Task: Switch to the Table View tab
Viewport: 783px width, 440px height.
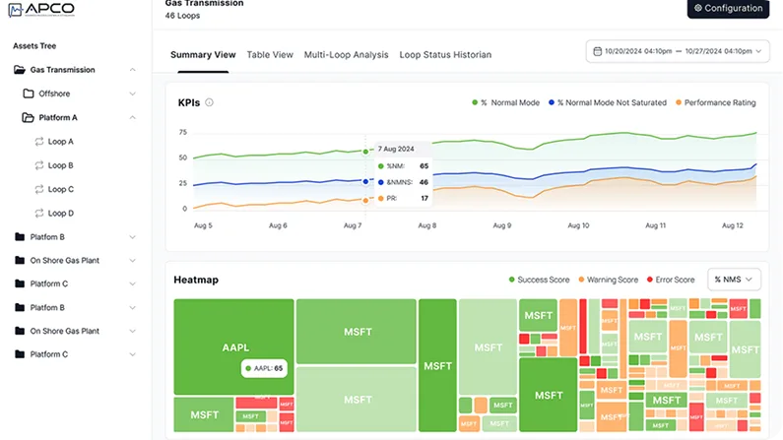Action: [x=270, y=55]
